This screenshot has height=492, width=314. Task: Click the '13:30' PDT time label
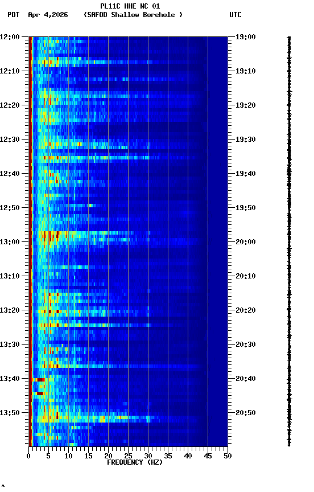(10, 345)
